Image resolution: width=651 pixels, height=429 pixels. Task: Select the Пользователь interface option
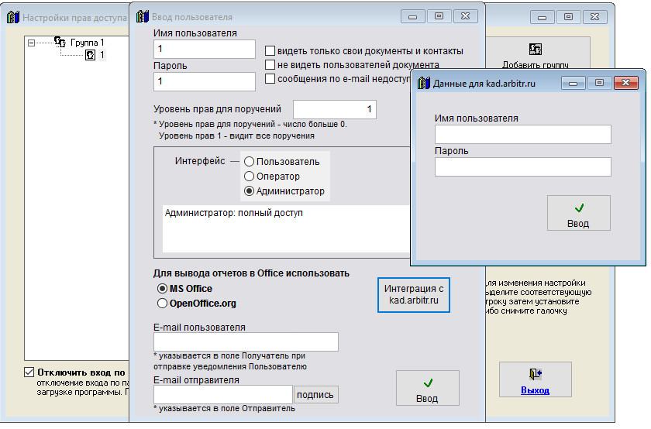tap(249, 161)
